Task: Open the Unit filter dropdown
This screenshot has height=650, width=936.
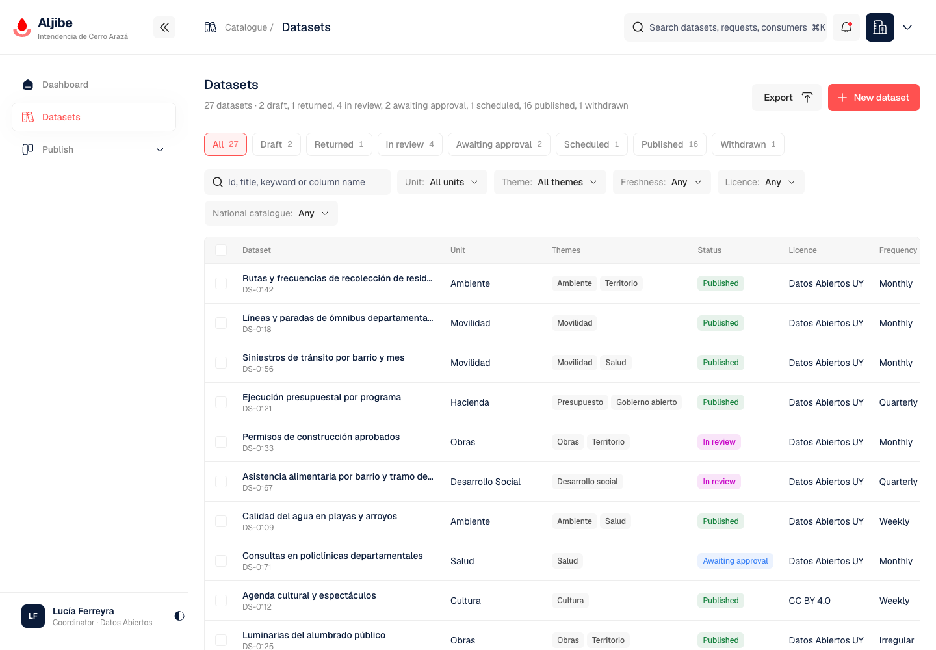Action: (x=442, y=182)
